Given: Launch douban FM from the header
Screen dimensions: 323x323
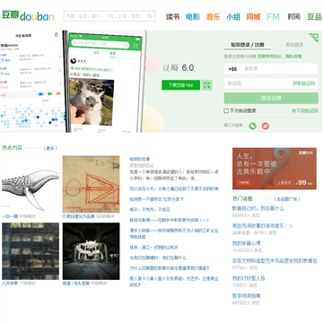Looking at the screenshot, I should pyautogui.click(x=273, y=17).
